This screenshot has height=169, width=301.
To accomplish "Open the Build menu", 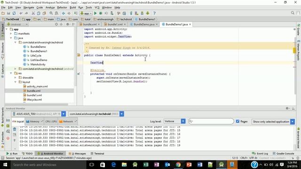I will (x=72, y=8).
